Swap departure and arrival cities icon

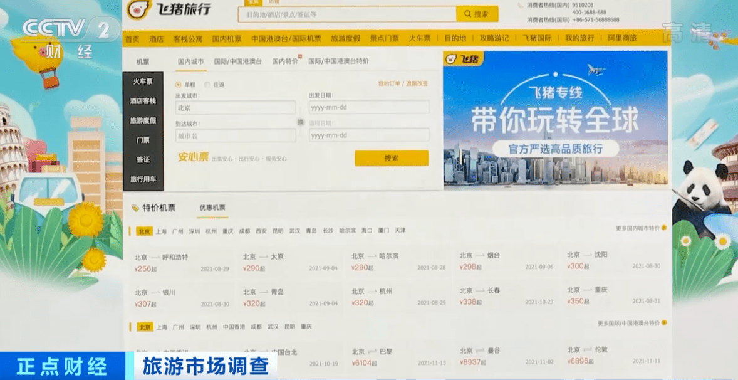pyautogui.click(x=300, y=122)
